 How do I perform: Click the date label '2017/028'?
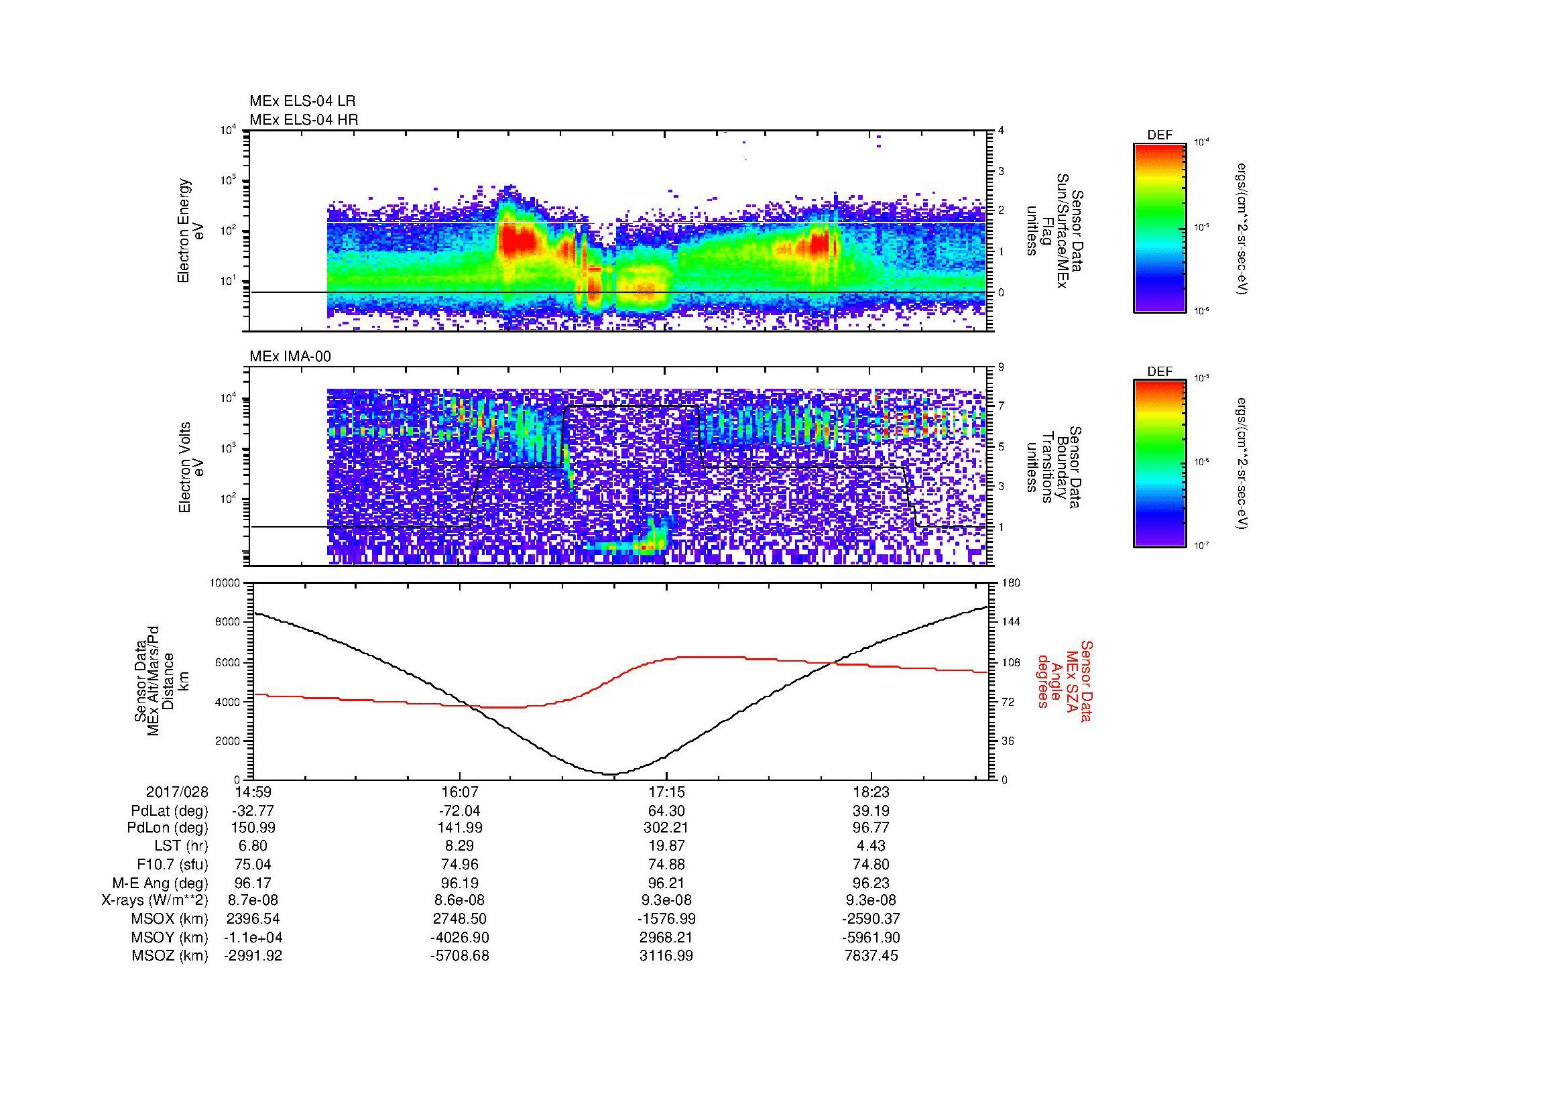[177, 792]
